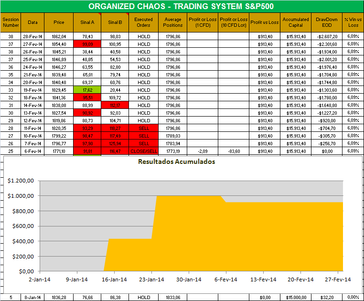Select the date cell 27-Fev-14
The width and height of the screenshot is (364, 301).
[x=32, y=44]
